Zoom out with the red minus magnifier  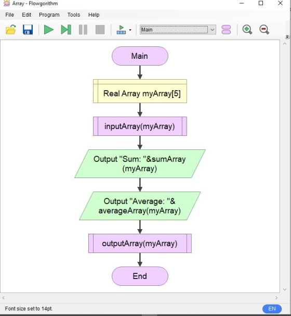(x=264, y=30)
